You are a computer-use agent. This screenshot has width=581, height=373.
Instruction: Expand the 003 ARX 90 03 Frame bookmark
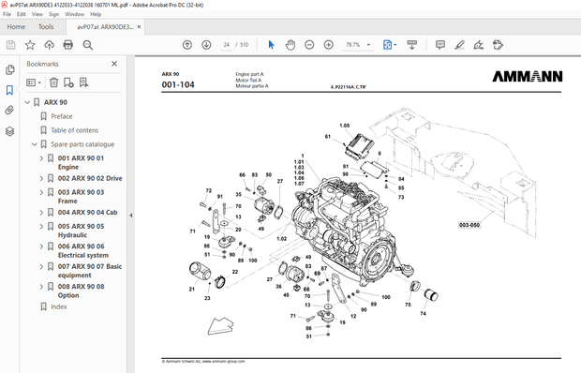(41, 192)
